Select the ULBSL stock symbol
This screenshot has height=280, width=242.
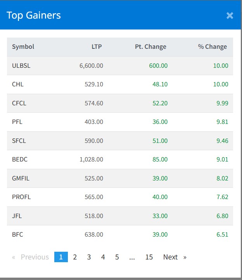coord(21,66)
